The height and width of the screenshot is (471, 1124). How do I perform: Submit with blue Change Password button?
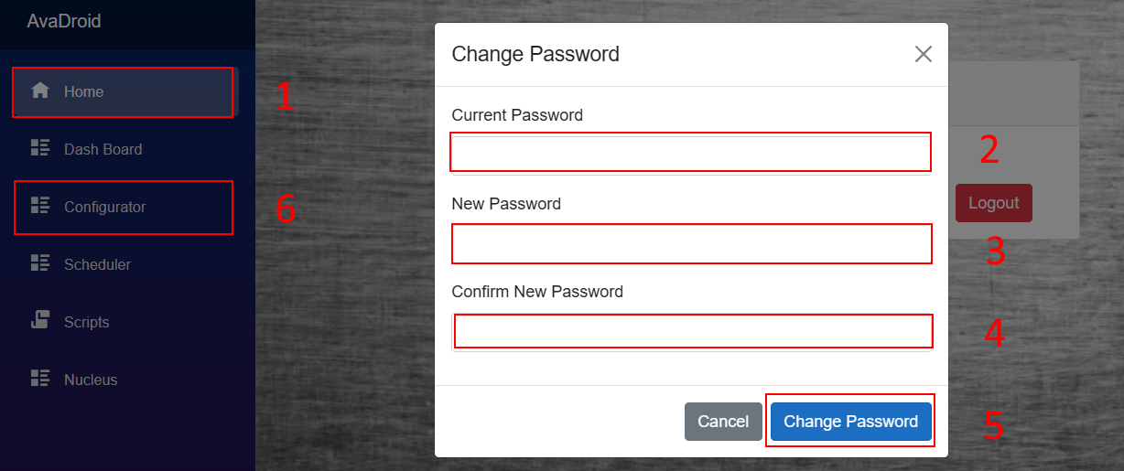(850, 422)
